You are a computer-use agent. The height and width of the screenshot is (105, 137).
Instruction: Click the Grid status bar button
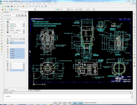pyautogui.click(x=60, y=103)
